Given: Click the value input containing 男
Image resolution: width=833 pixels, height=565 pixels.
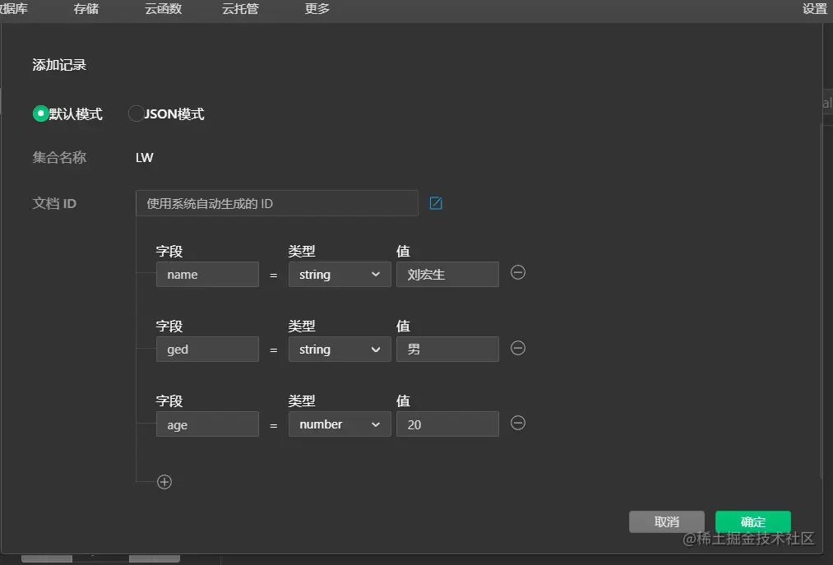Looking at the screenshot, I should tap(448, 350).
